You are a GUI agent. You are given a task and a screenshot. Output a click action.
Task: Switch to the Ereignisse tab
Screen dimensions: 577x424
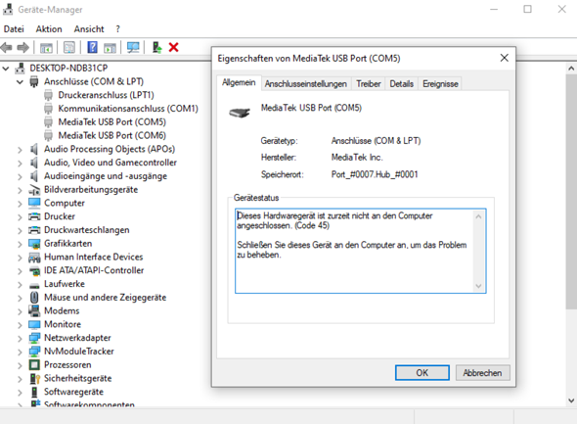click(x=440, y=84)
